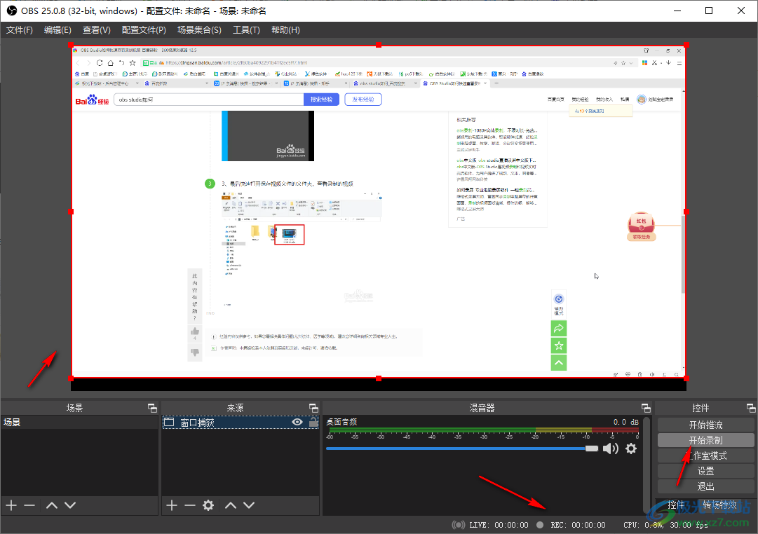Remove selected source with minus icon
Image resolution: width=758 pixels, height=534 pixels.
click(x=190, y=505)
